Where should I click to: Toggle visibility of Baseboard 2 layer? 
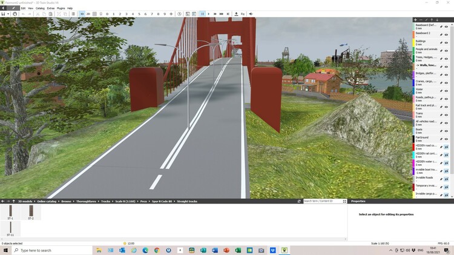[446, 35]
